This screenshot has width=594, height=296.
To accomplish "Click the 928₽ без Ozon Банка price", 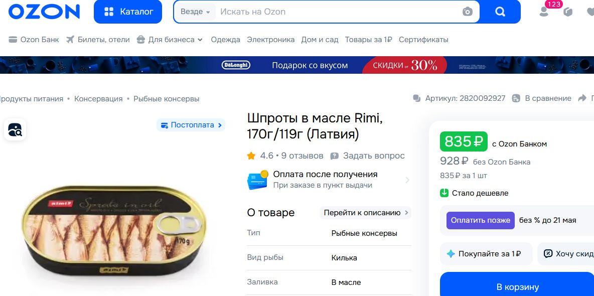I will tap(485, 162).
